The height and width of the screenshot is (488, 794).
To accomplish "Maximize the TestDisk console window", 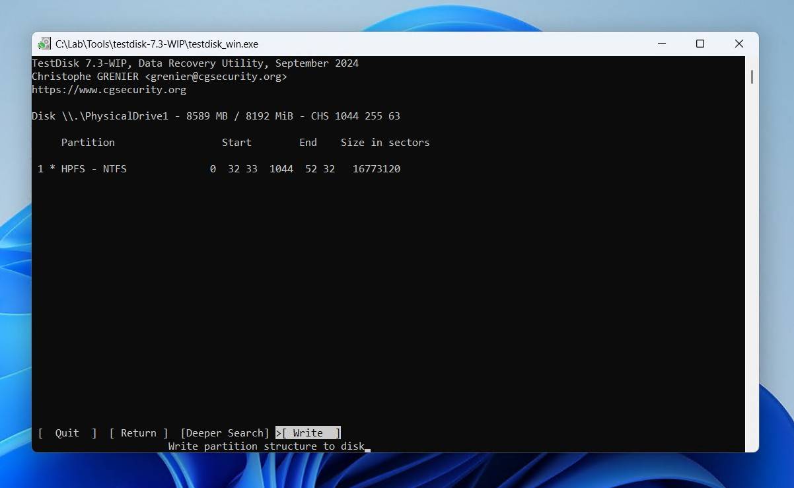I will pyautogui.click(x=700, y=44).
